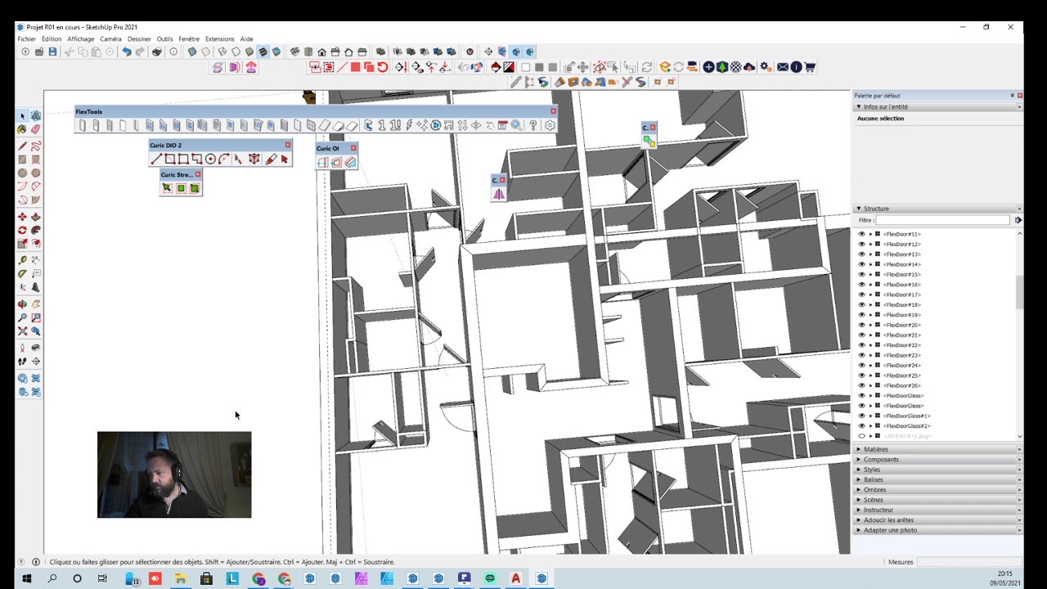Select the Move tool
The height and width of the screenshot is (589, 1047).
(22, 217)
